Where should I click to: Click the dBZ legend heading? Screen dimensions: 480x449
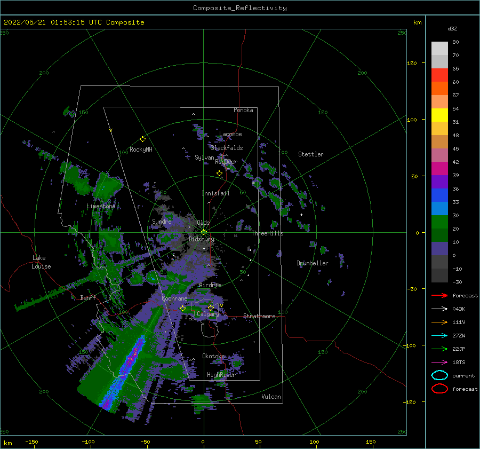(x=452, y=28)
